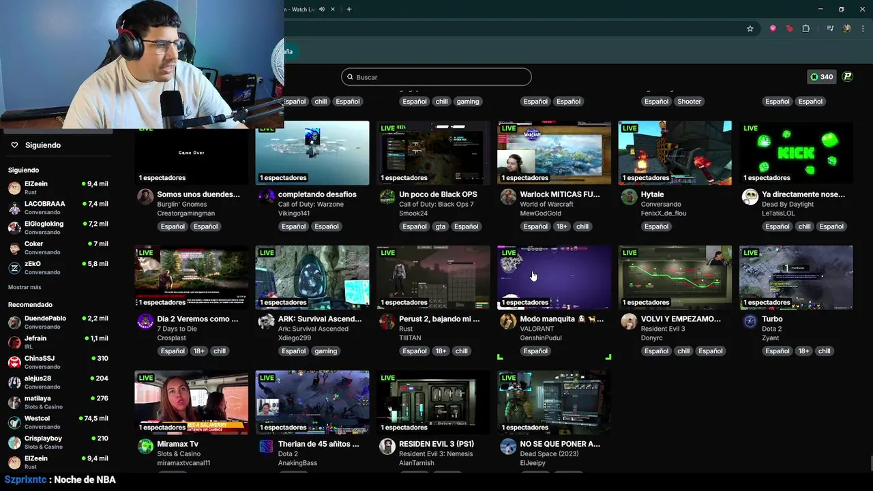Image resolution: width=873 pixels, height=491 pixels.
Task: Open Creatorgamingman's channel avatar
Action: click(x=145, y=197)
